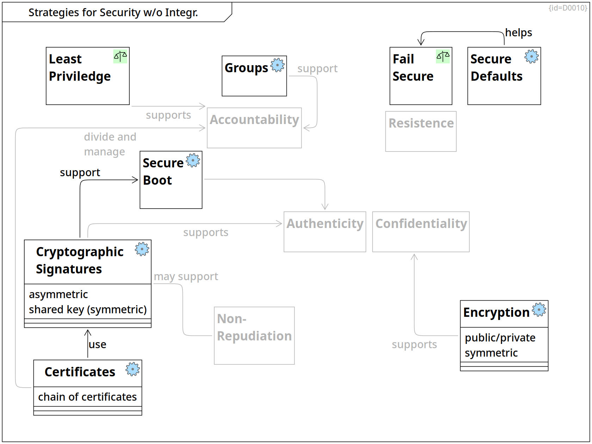Click the gear icon on Groups block

(x=278, y=65)
